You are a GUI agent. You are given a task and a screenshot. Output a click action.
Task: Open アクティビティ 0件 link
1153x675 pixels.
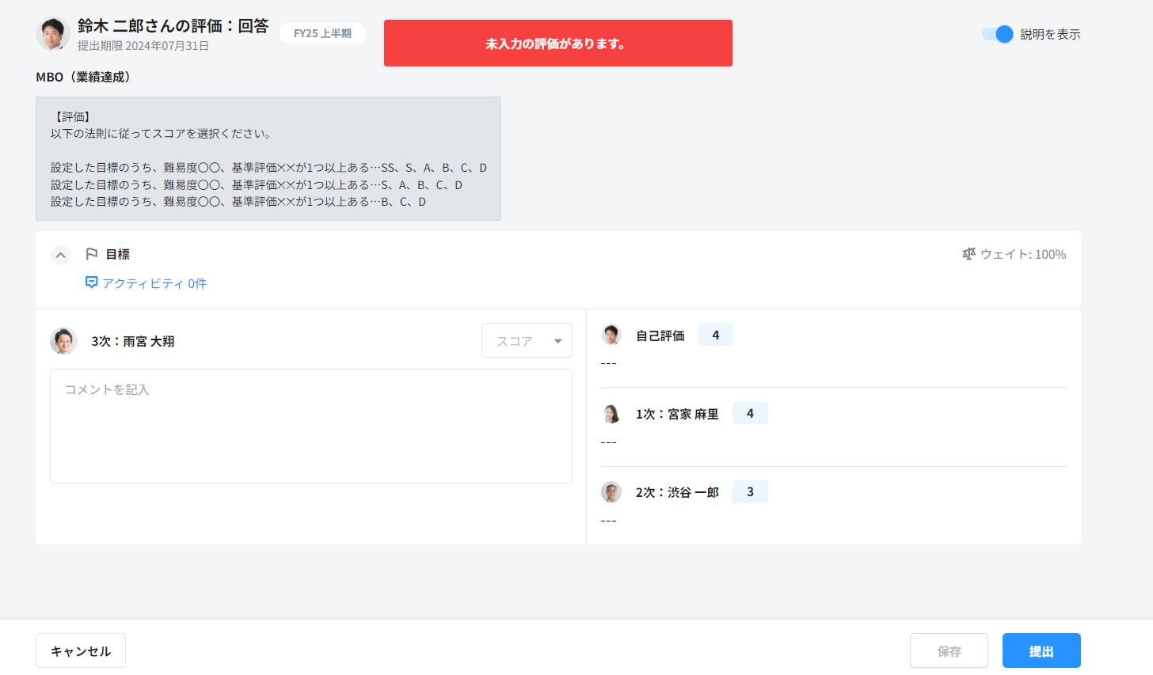point(154,283)
